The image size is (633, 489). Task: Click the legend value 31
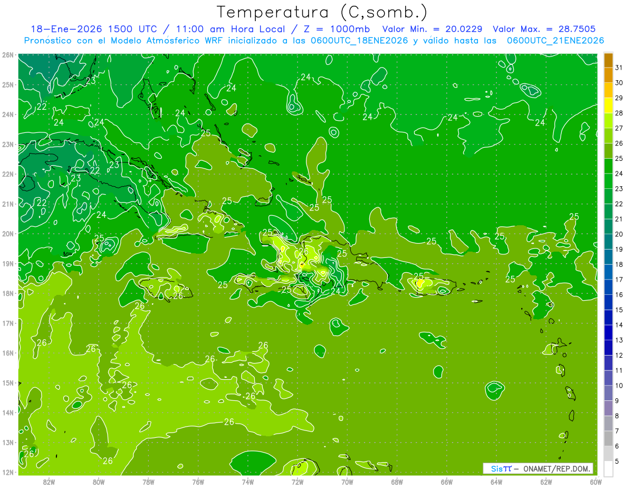[x=619, y=68]
